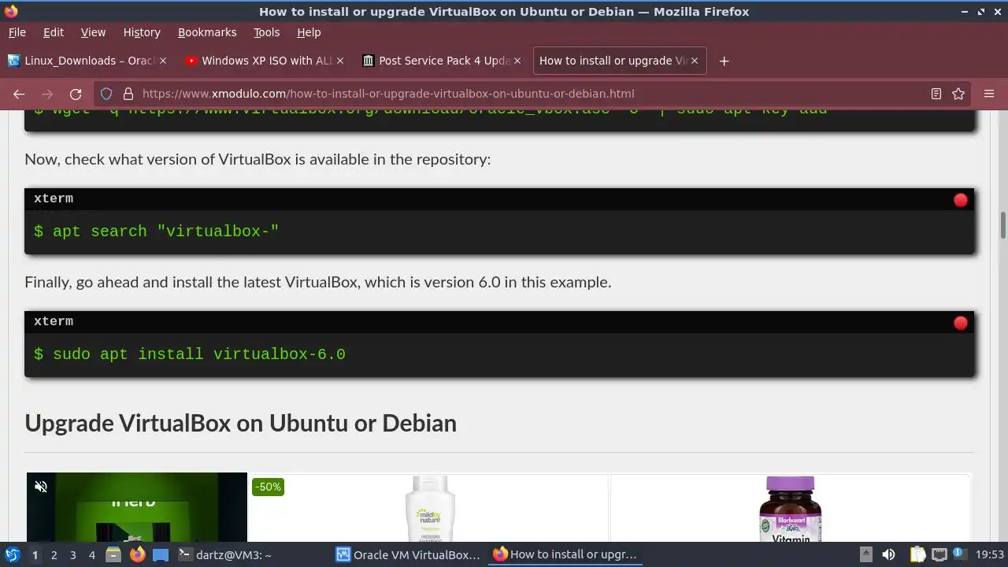Screen dimensions: 1008x567
Task: Click the forward navigation arrow
Action: point(47,94)
